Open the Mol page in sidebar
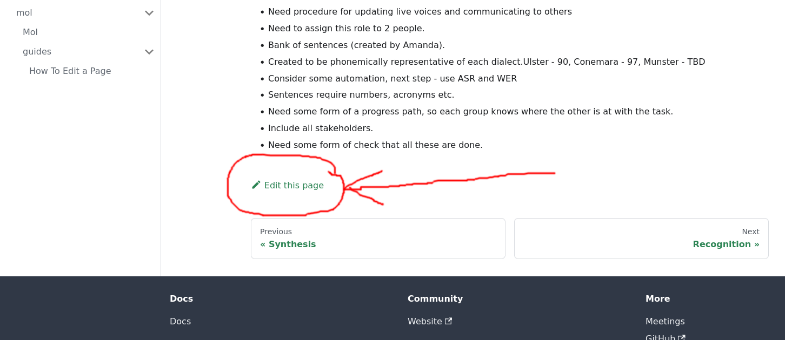The image size is (785, 340). coord(30,32)
